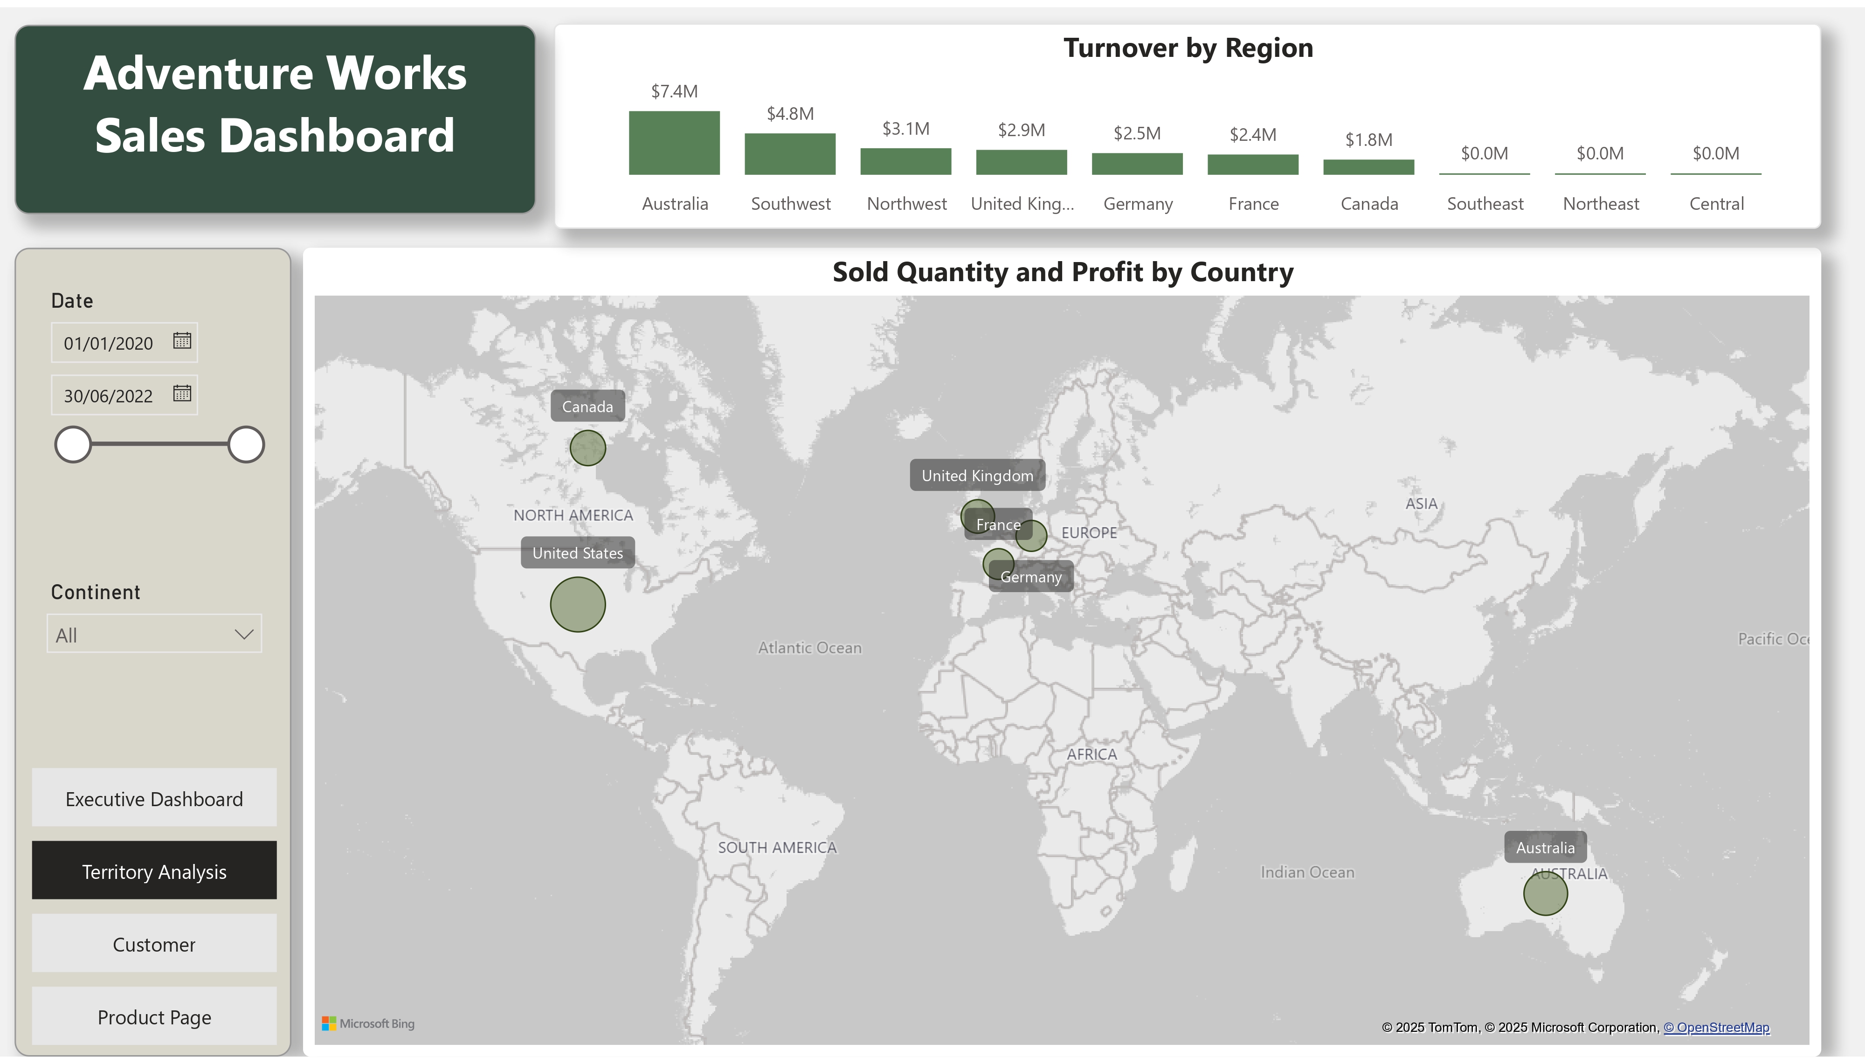Select the United States map bubble

click(x=578, y=604)
